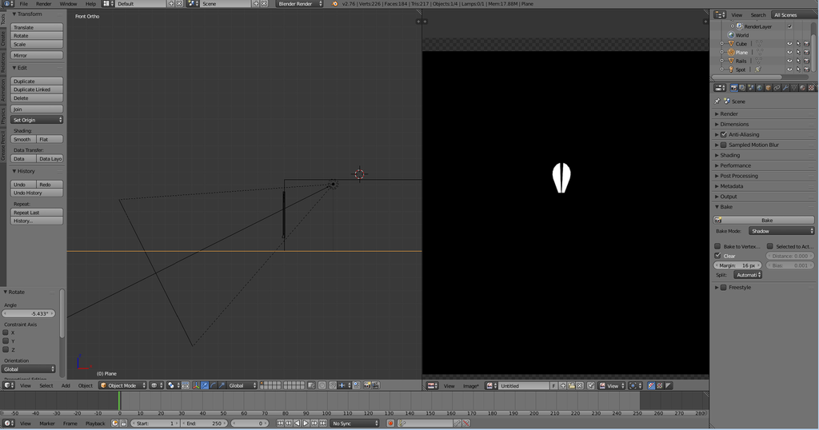The width and height of the screenshot is (819, 430).
Task: Open Object properties tab cube icon
Action: [x=768, y=88]
